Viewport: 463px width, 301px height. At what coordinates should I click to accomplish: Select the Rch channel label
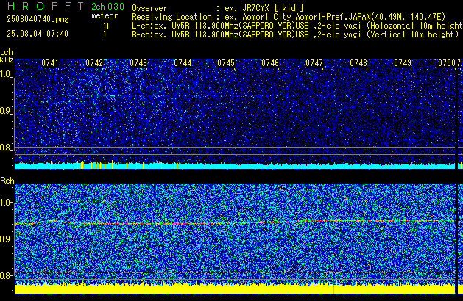point(7,181)
